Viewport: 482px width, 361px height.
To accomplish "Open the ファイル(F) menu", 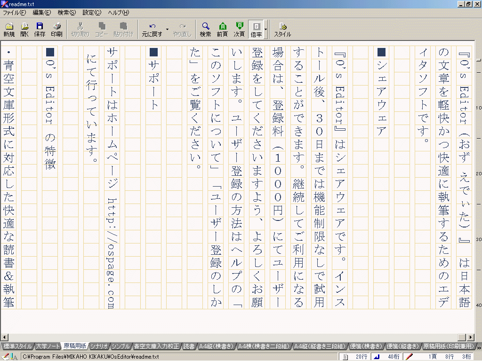I will (x=14, y=13).
